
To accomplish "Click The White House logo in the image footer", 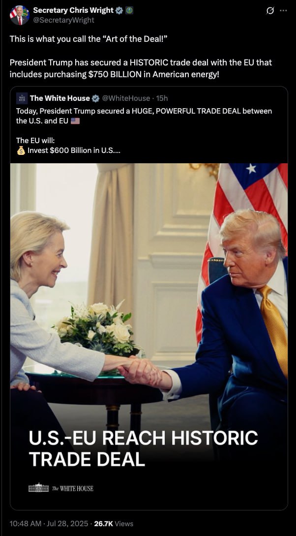I will [x=61, y=488].
